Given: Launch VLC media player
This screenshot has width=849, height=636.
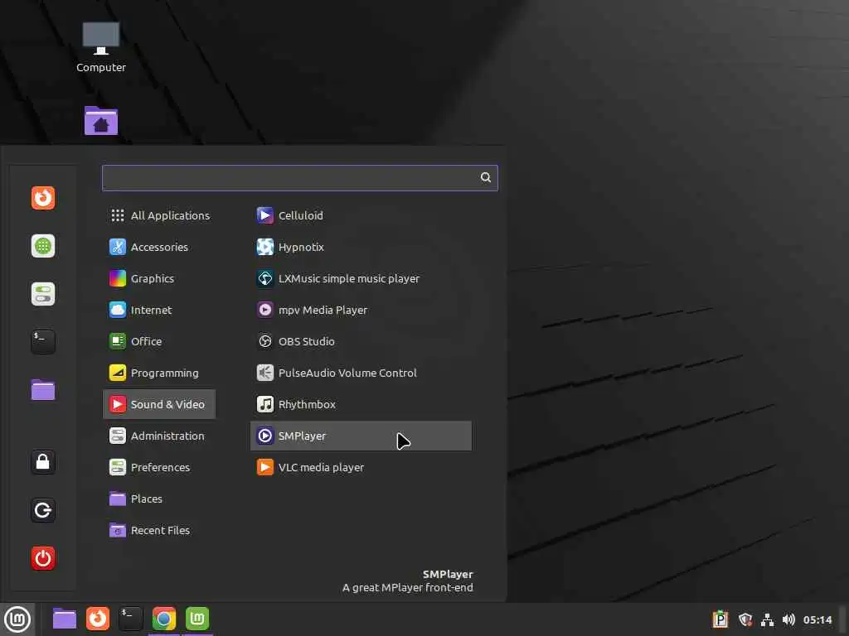Looking at the screenshot, I should point(361,467).
